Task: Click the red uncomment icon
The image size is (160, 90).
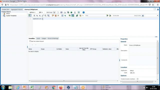Action: pyautogui.click(x=55, y=15)
